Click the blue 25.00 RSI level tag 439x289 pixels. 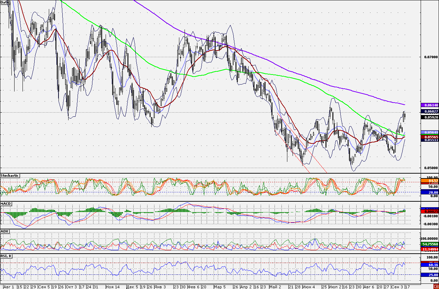coord(429,275)
